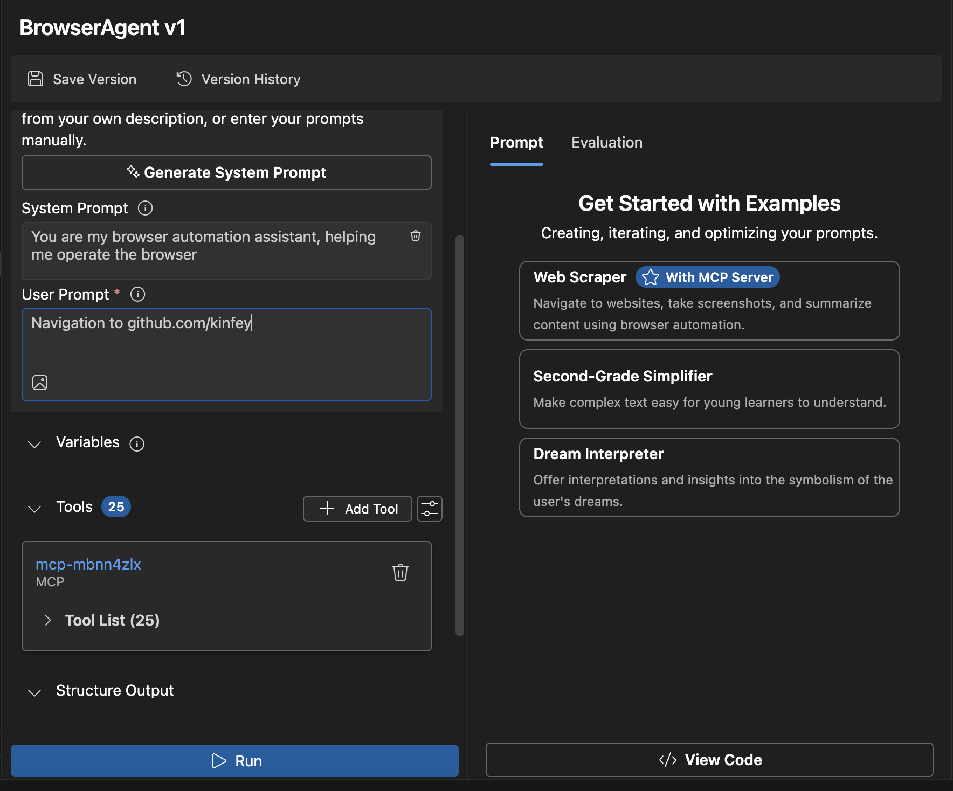Viewport: 953px width, 791px height.
Task: Click the Structure Output label
Action: pyautogui.click(x=115, y=690)
